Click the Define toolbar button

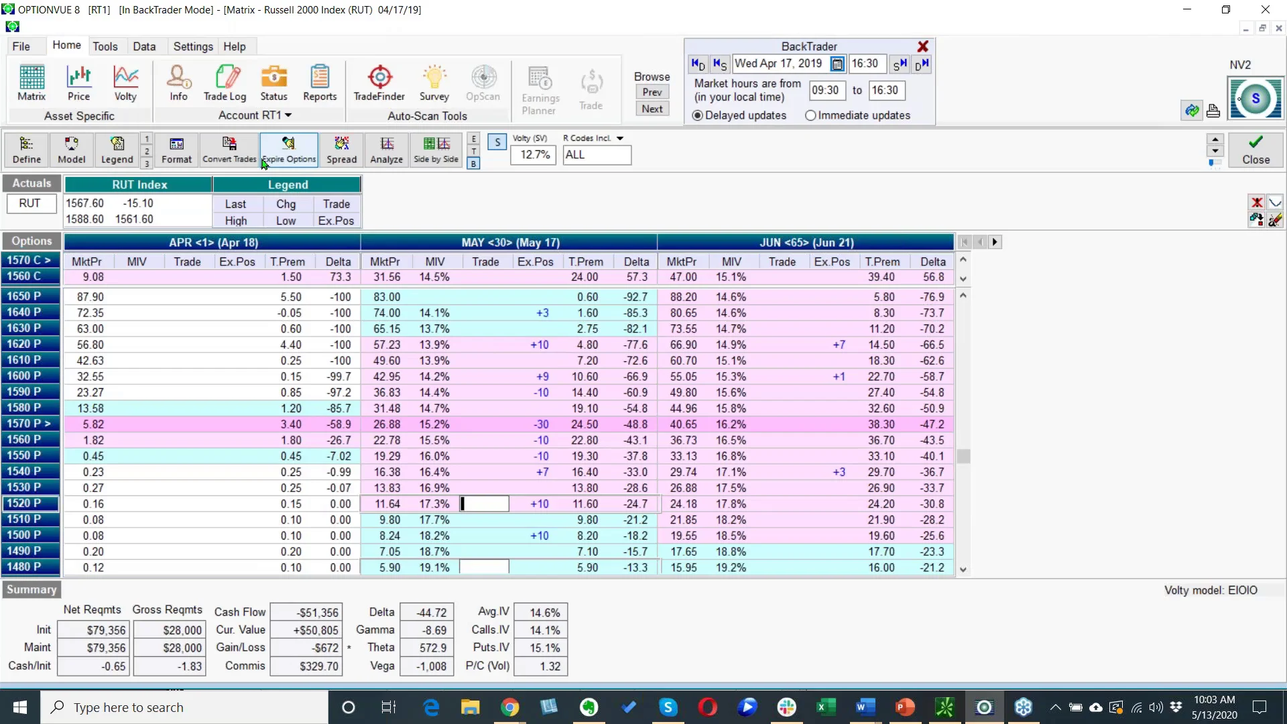tap(27, 150)
